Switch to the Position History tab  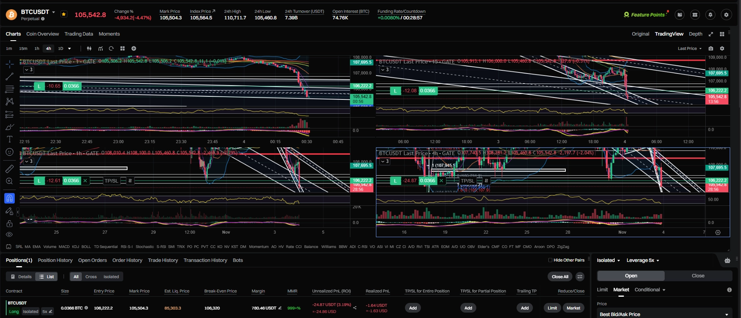(55, 260)
